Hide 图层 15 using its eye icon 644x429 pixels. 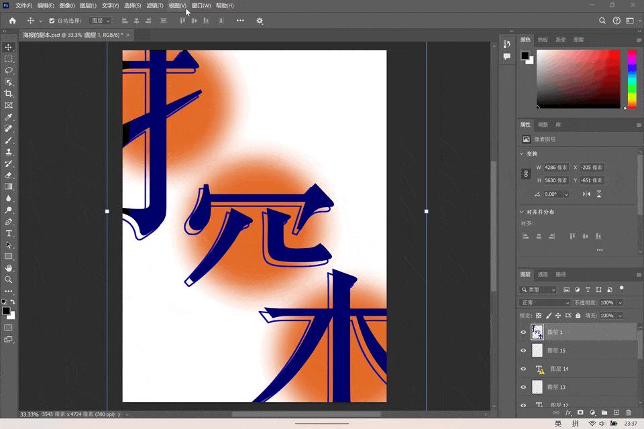[x=524, y=350]
